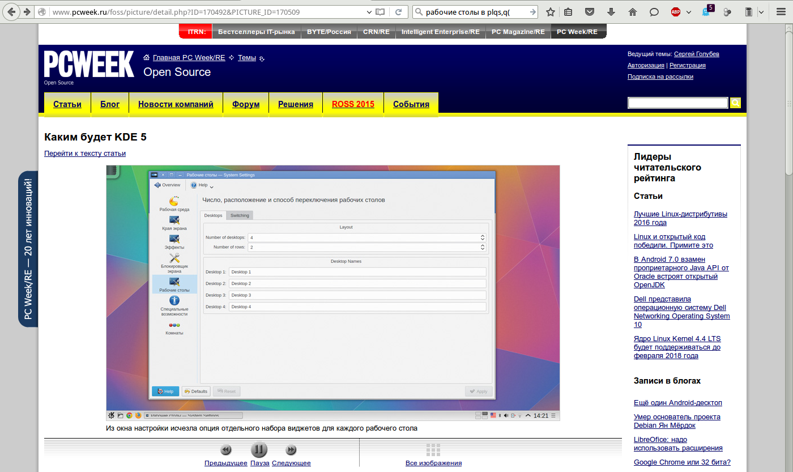Open the Dell Networking Operating System 10 article
Viewport: 793px width, 472px height.
tap(682, 312)
